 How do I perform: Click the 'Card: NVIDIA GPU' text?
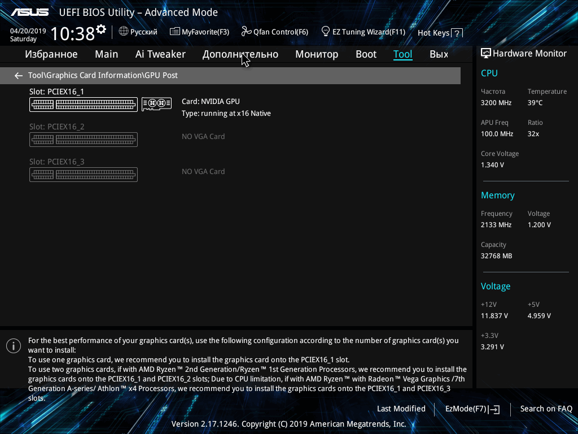211,102
